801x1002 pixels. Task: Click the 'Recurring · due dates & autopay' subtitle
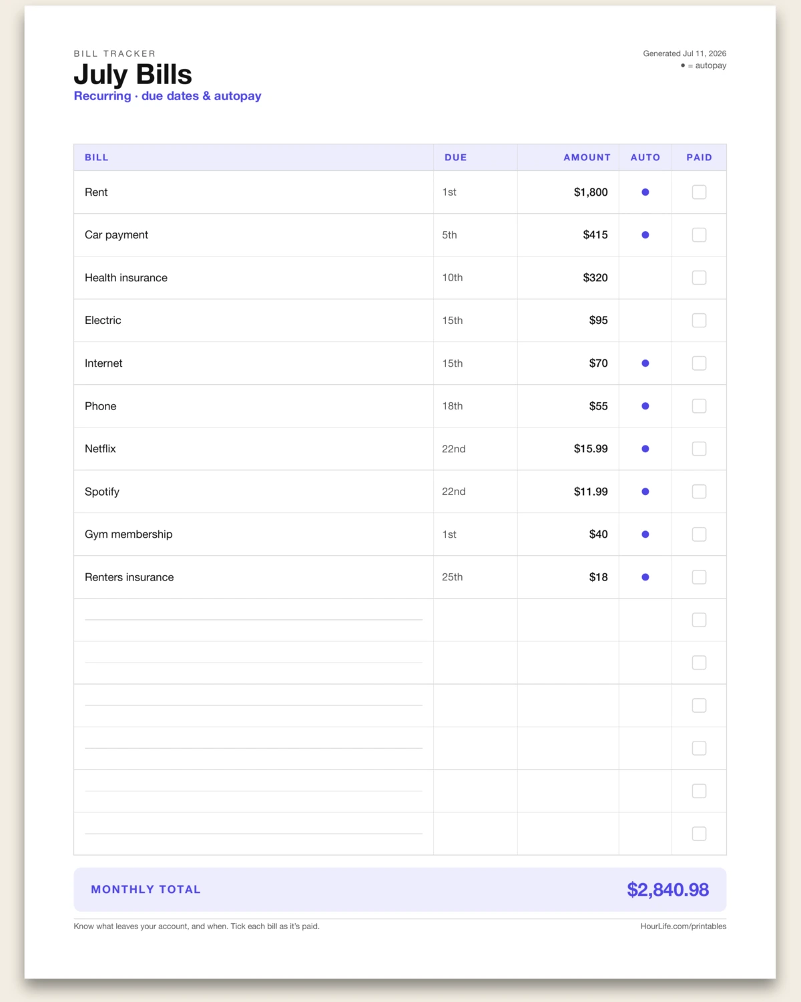pyautogui.click(x=168, y=96)
